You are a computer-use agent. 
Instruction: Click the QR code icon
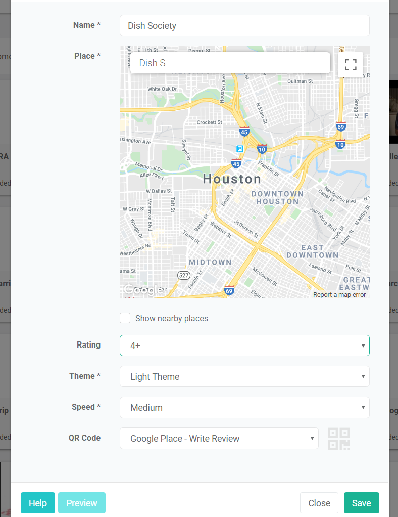[338, 439]
